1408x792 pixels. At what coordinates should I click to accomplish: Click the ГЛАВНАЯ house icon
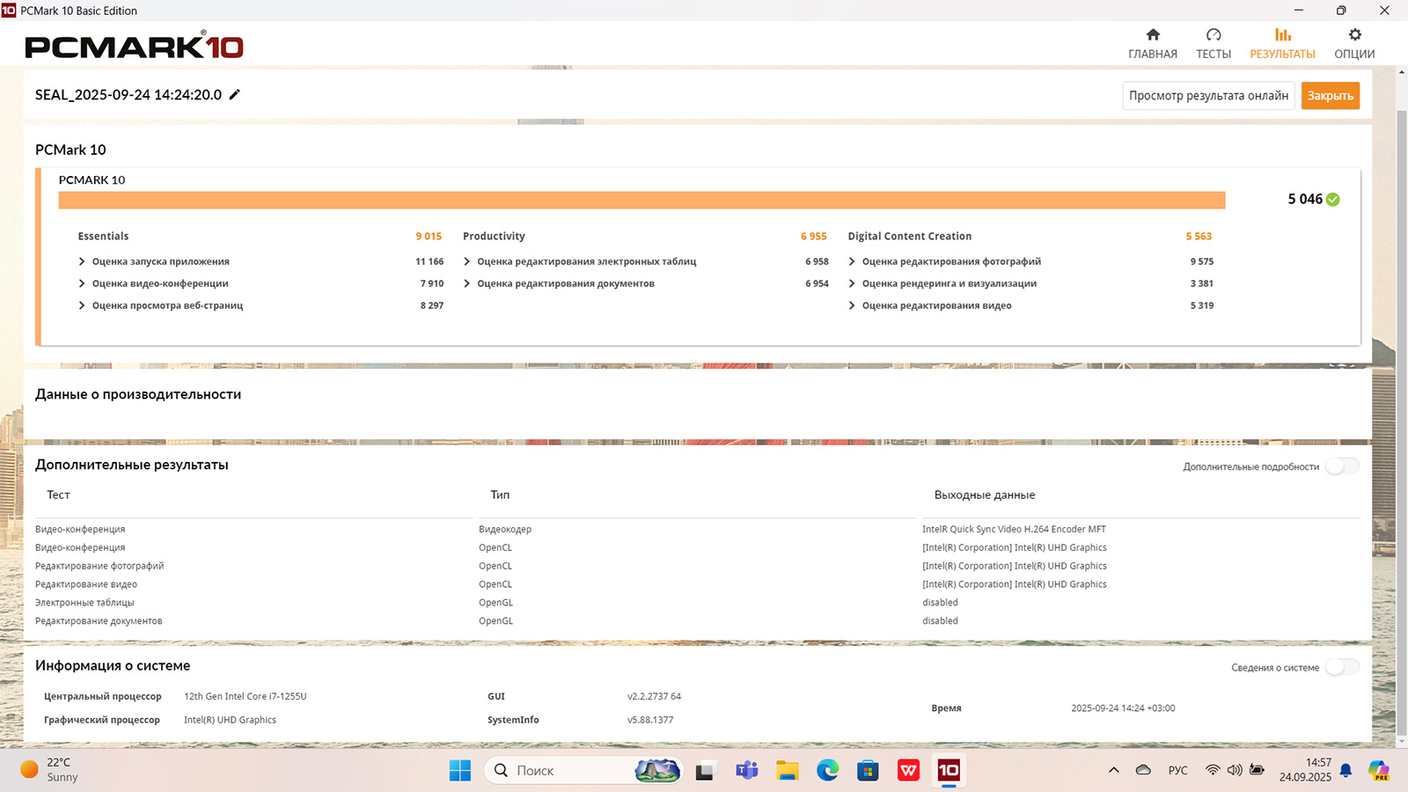click(1153, 34)
